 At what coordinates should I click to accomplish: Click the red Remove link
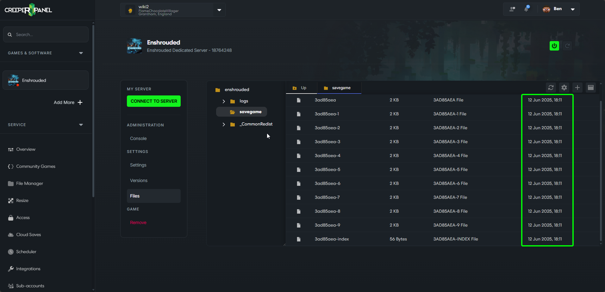pyautogui.click(x=138, y=222)
